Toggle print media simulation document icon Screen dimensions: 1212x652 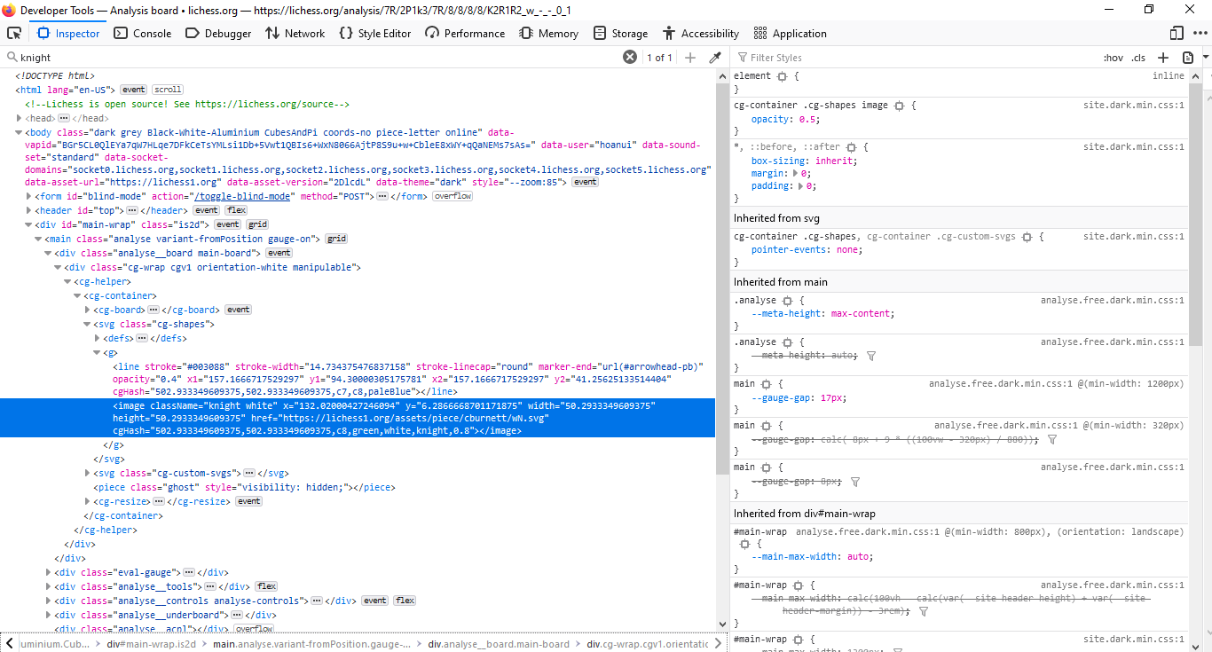(1188, 57)
